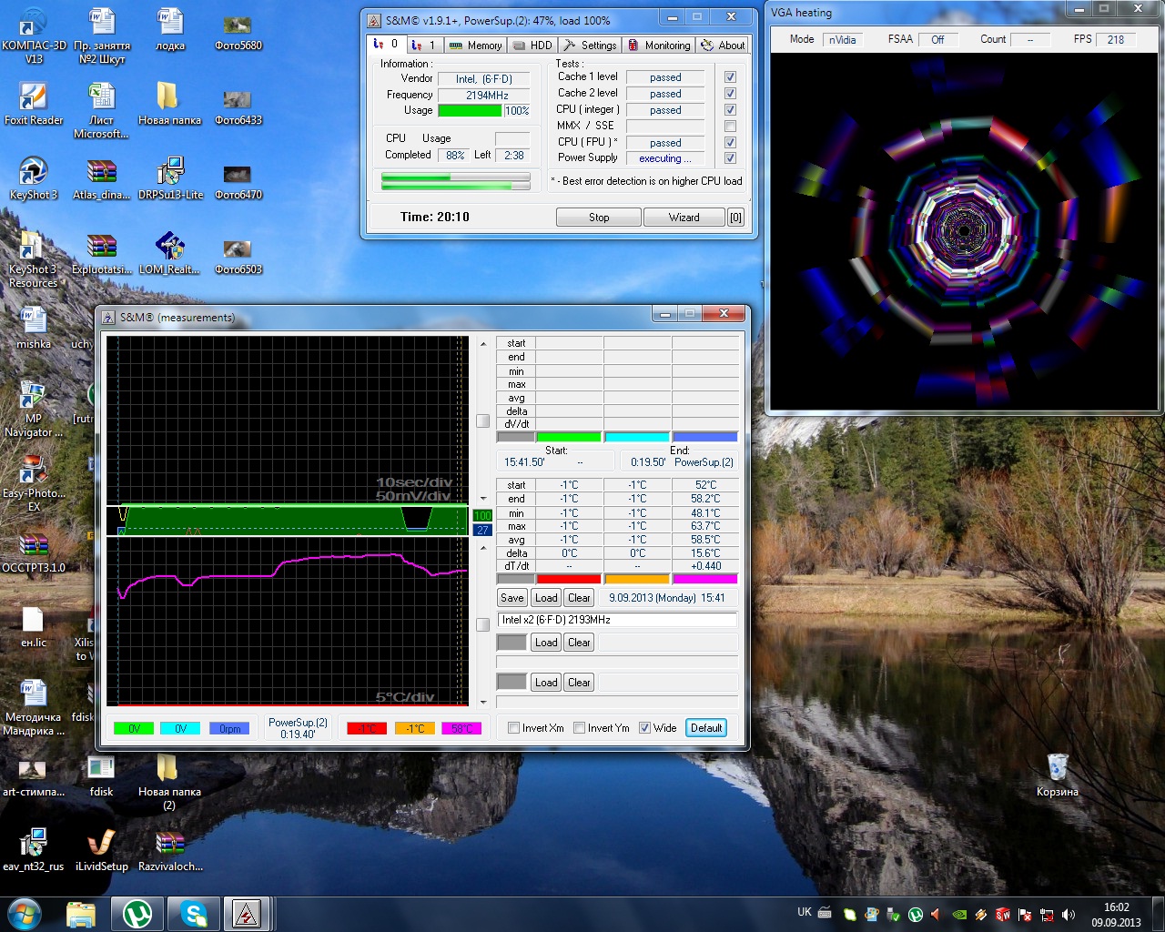The image size is (1165, 932).
Task: Open uTorrent from the taskbar
Action: [137, 913]
